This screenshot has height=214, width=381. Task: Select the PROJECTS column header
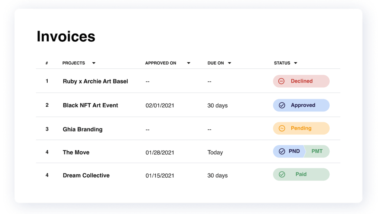[x=74, y=63]
